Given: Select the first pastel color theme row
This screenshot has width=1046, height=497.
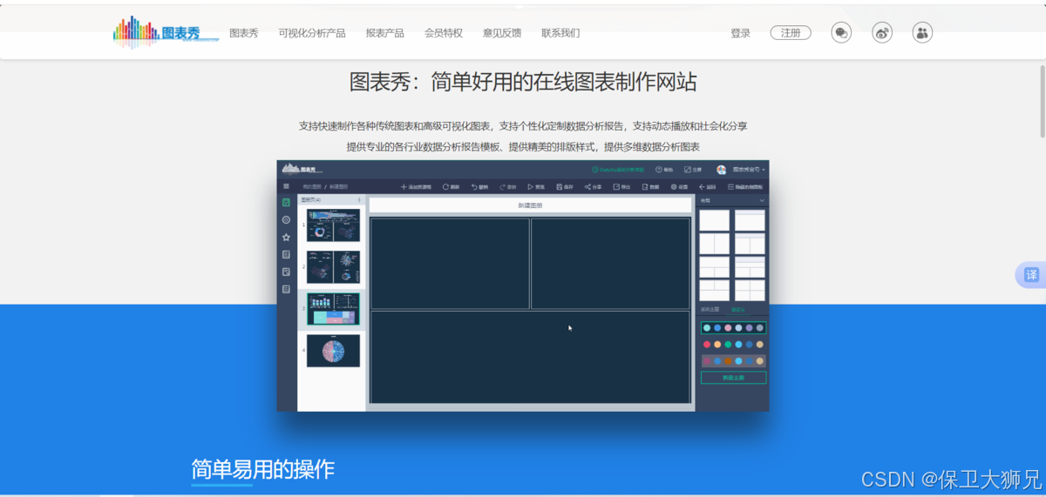Looking at the screenshot, I should click(733, 328).
